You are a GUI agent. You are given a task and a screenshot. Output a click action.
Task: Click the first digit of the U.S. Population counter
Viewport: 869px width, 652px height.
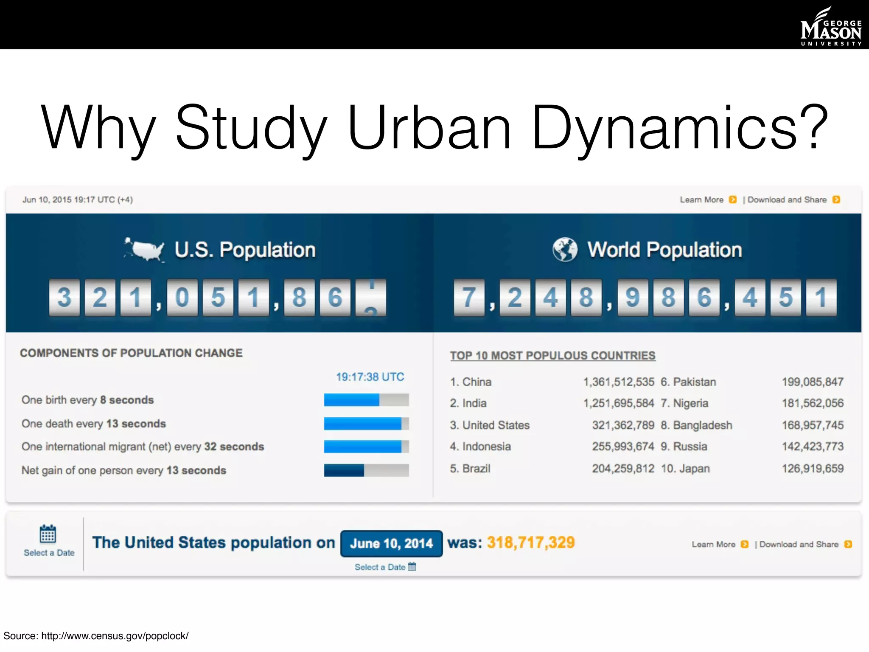click(64, 297)
